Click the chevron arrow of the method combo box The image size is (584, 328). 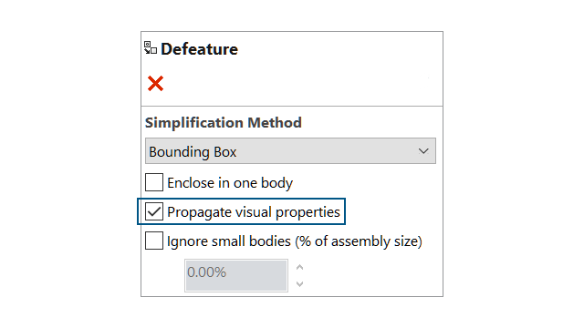(x=423, y=151)
